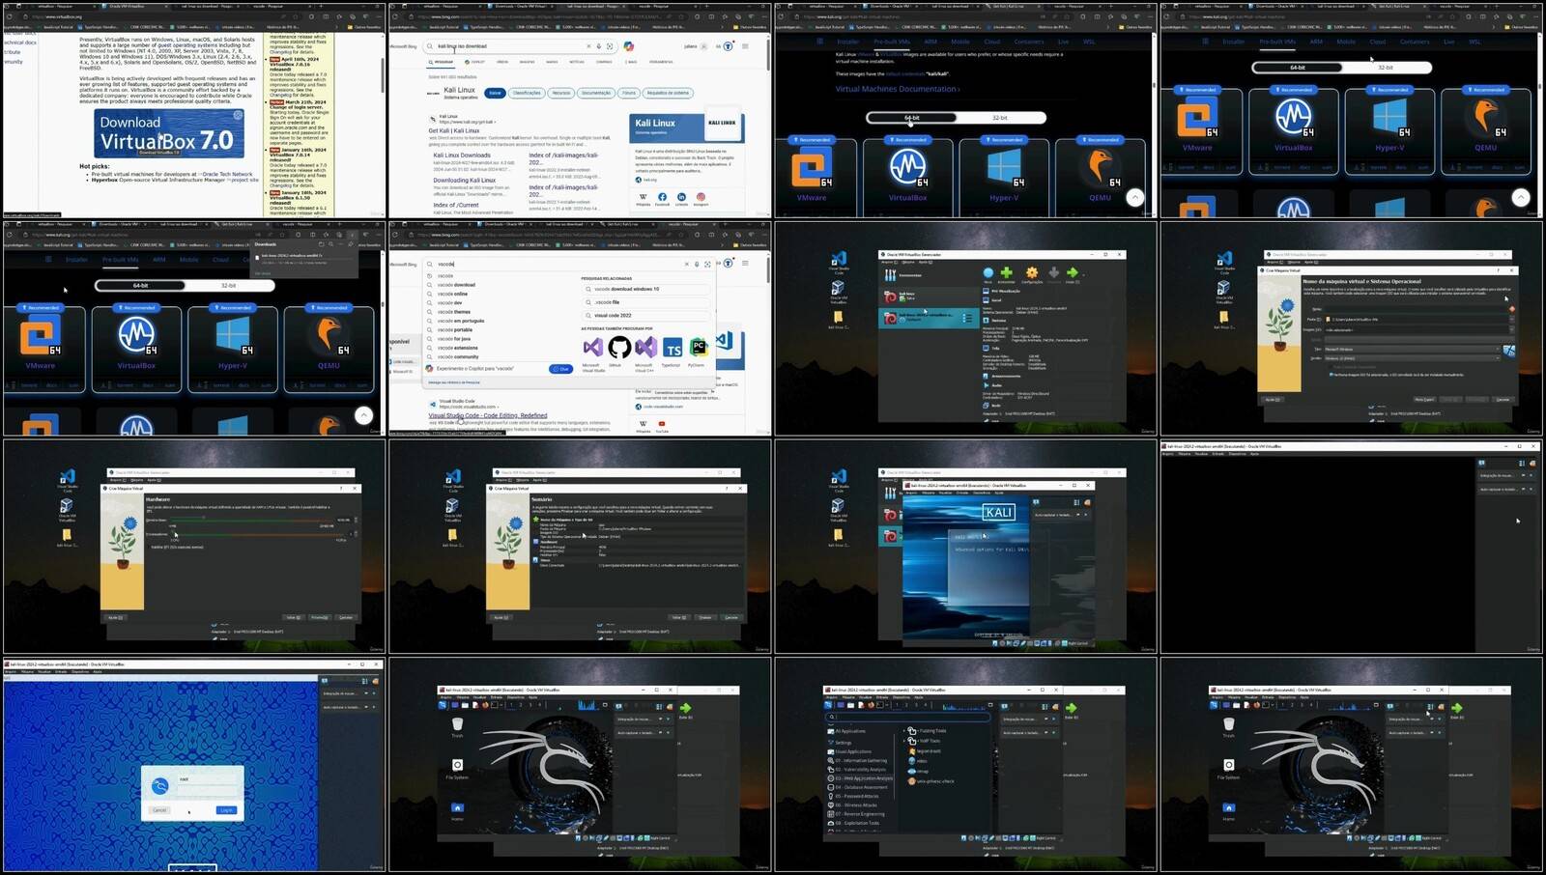Switch to NOTÍCIAS tab in Kali Bing search
Image resolution: width=1546 pixels, height=875 pixels.
[x=577, y=62]
